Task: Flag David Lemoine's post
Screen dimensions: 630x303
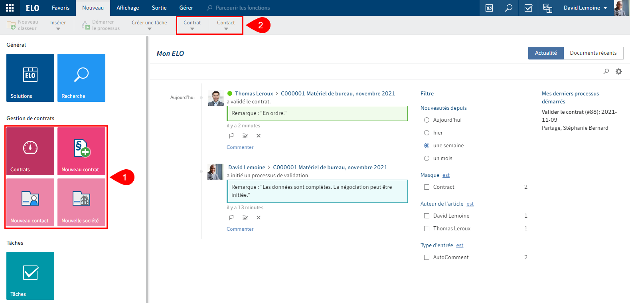Action: click(x=231, y=218)
